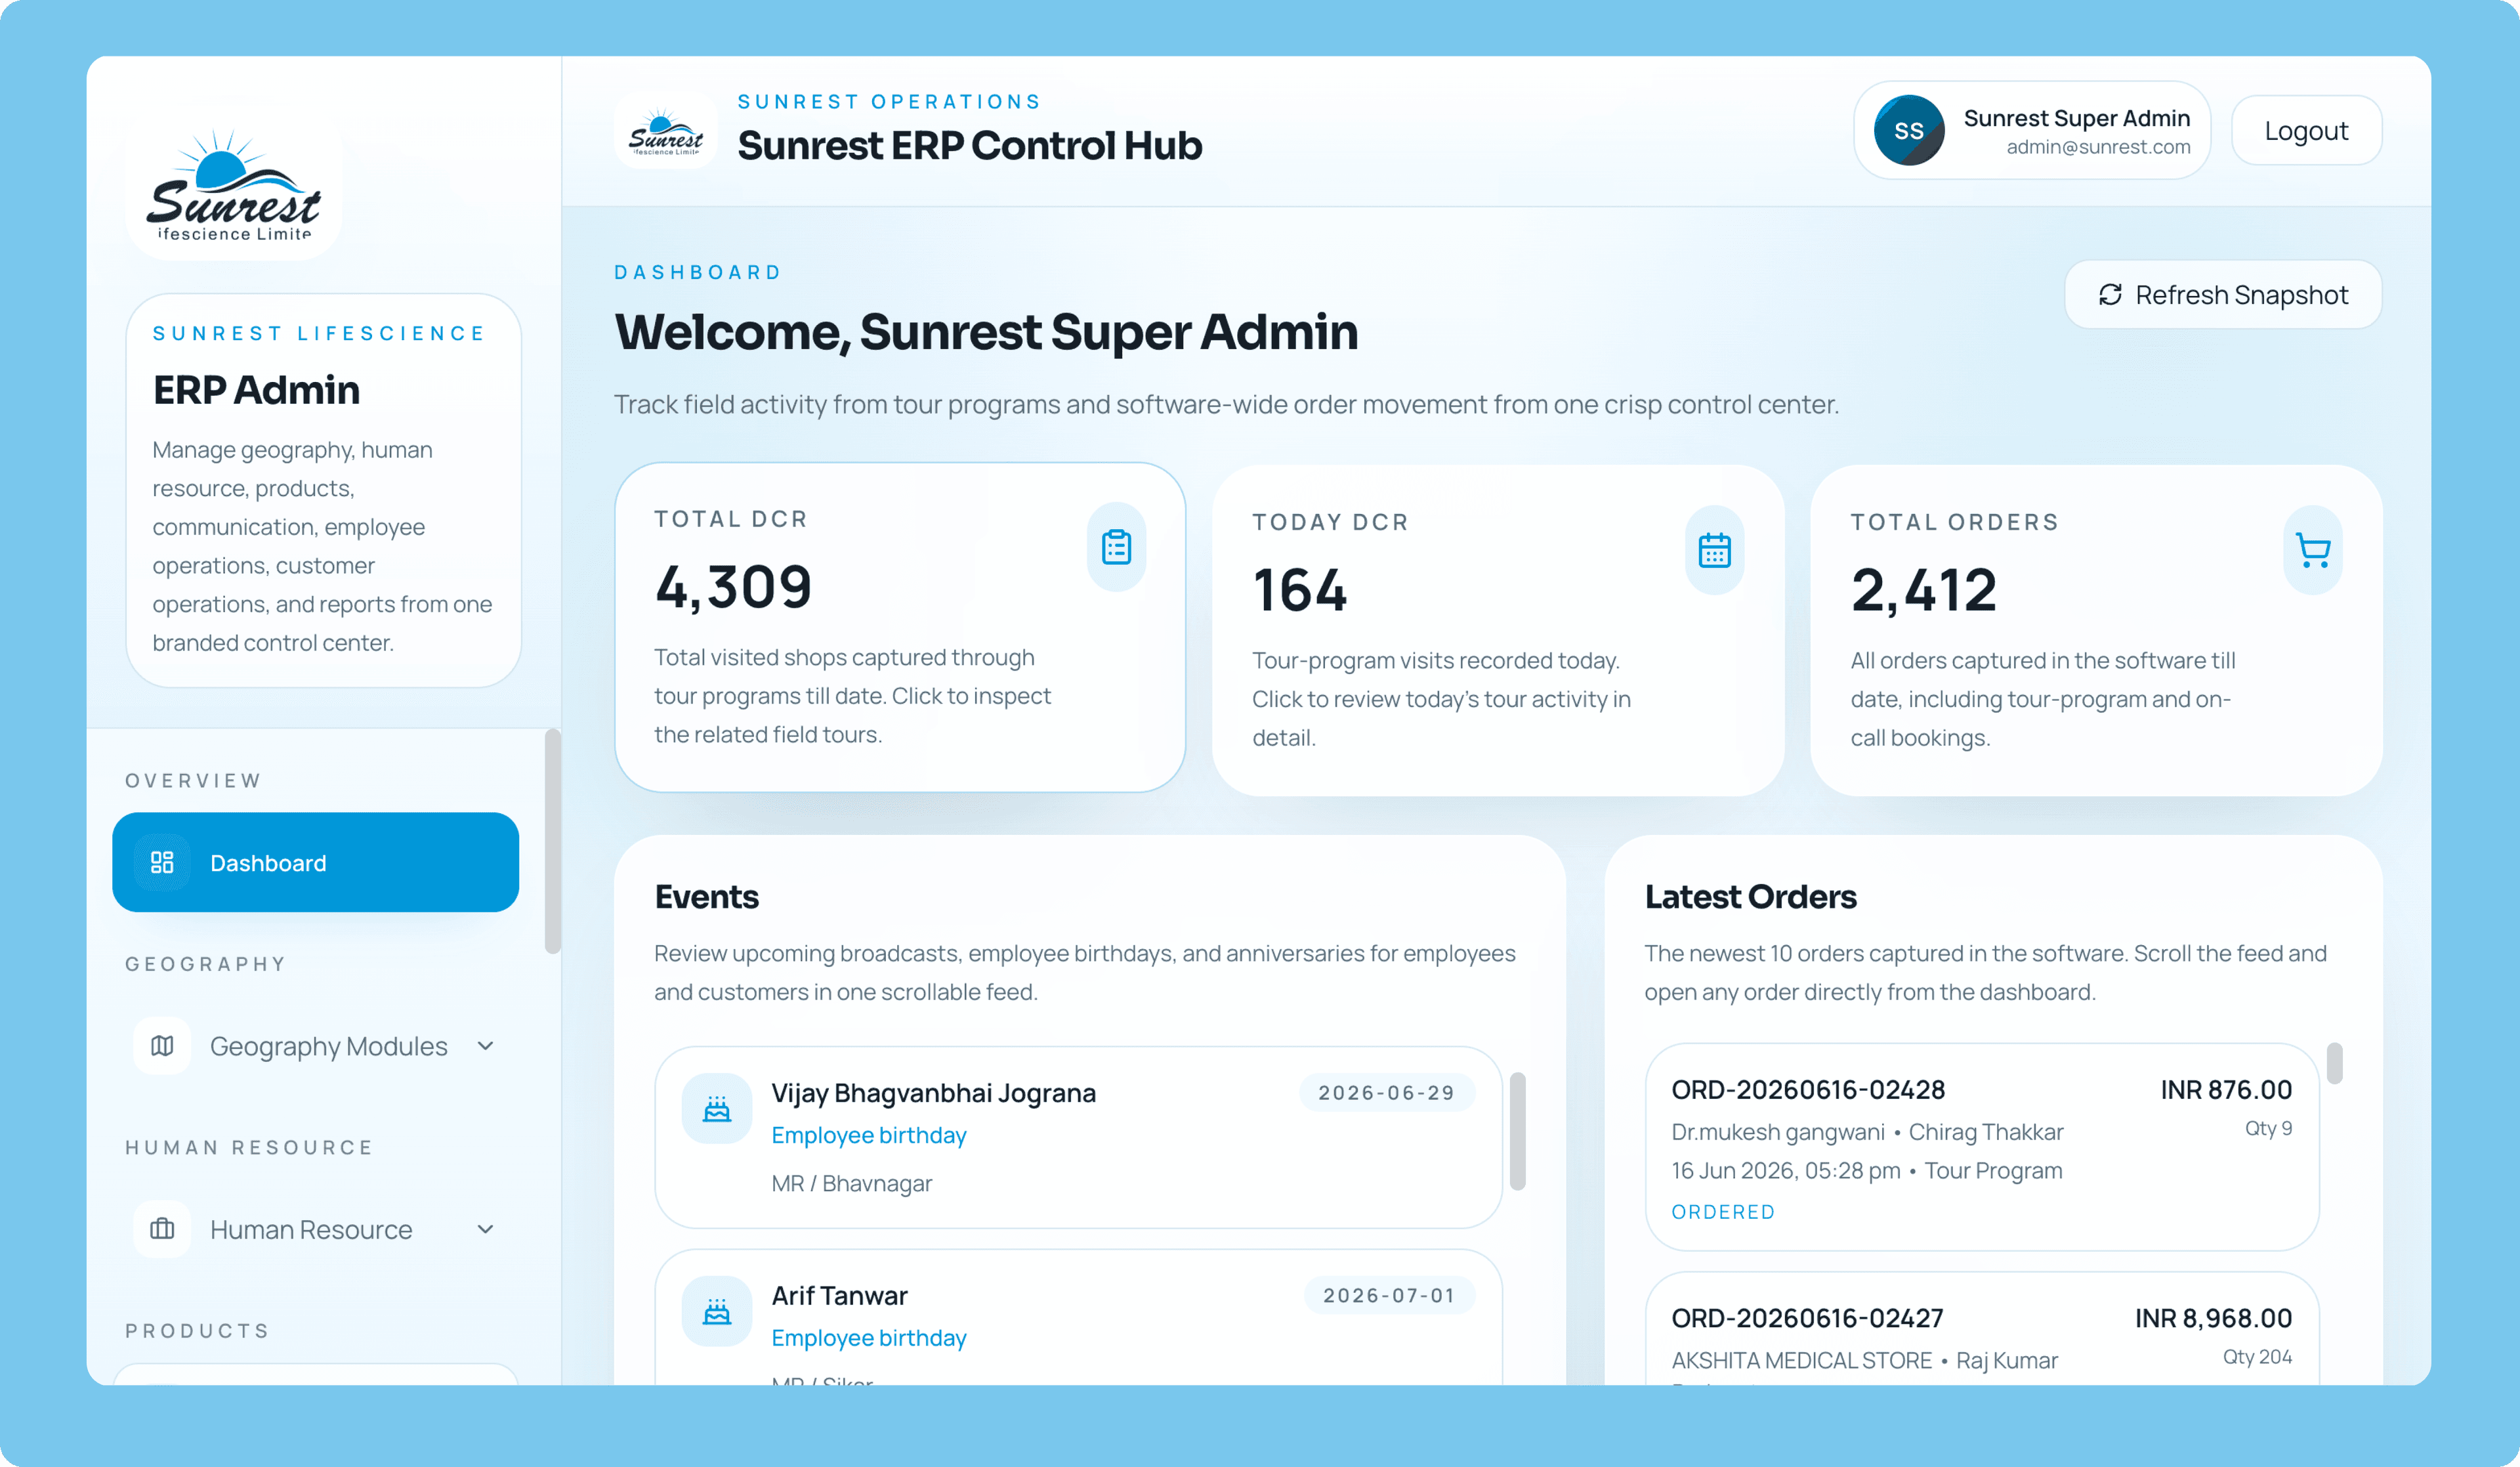This screenshot has width=2520, height=1467.
Task: Click the ORDERED status label
Action: tap(1723, 1212)
